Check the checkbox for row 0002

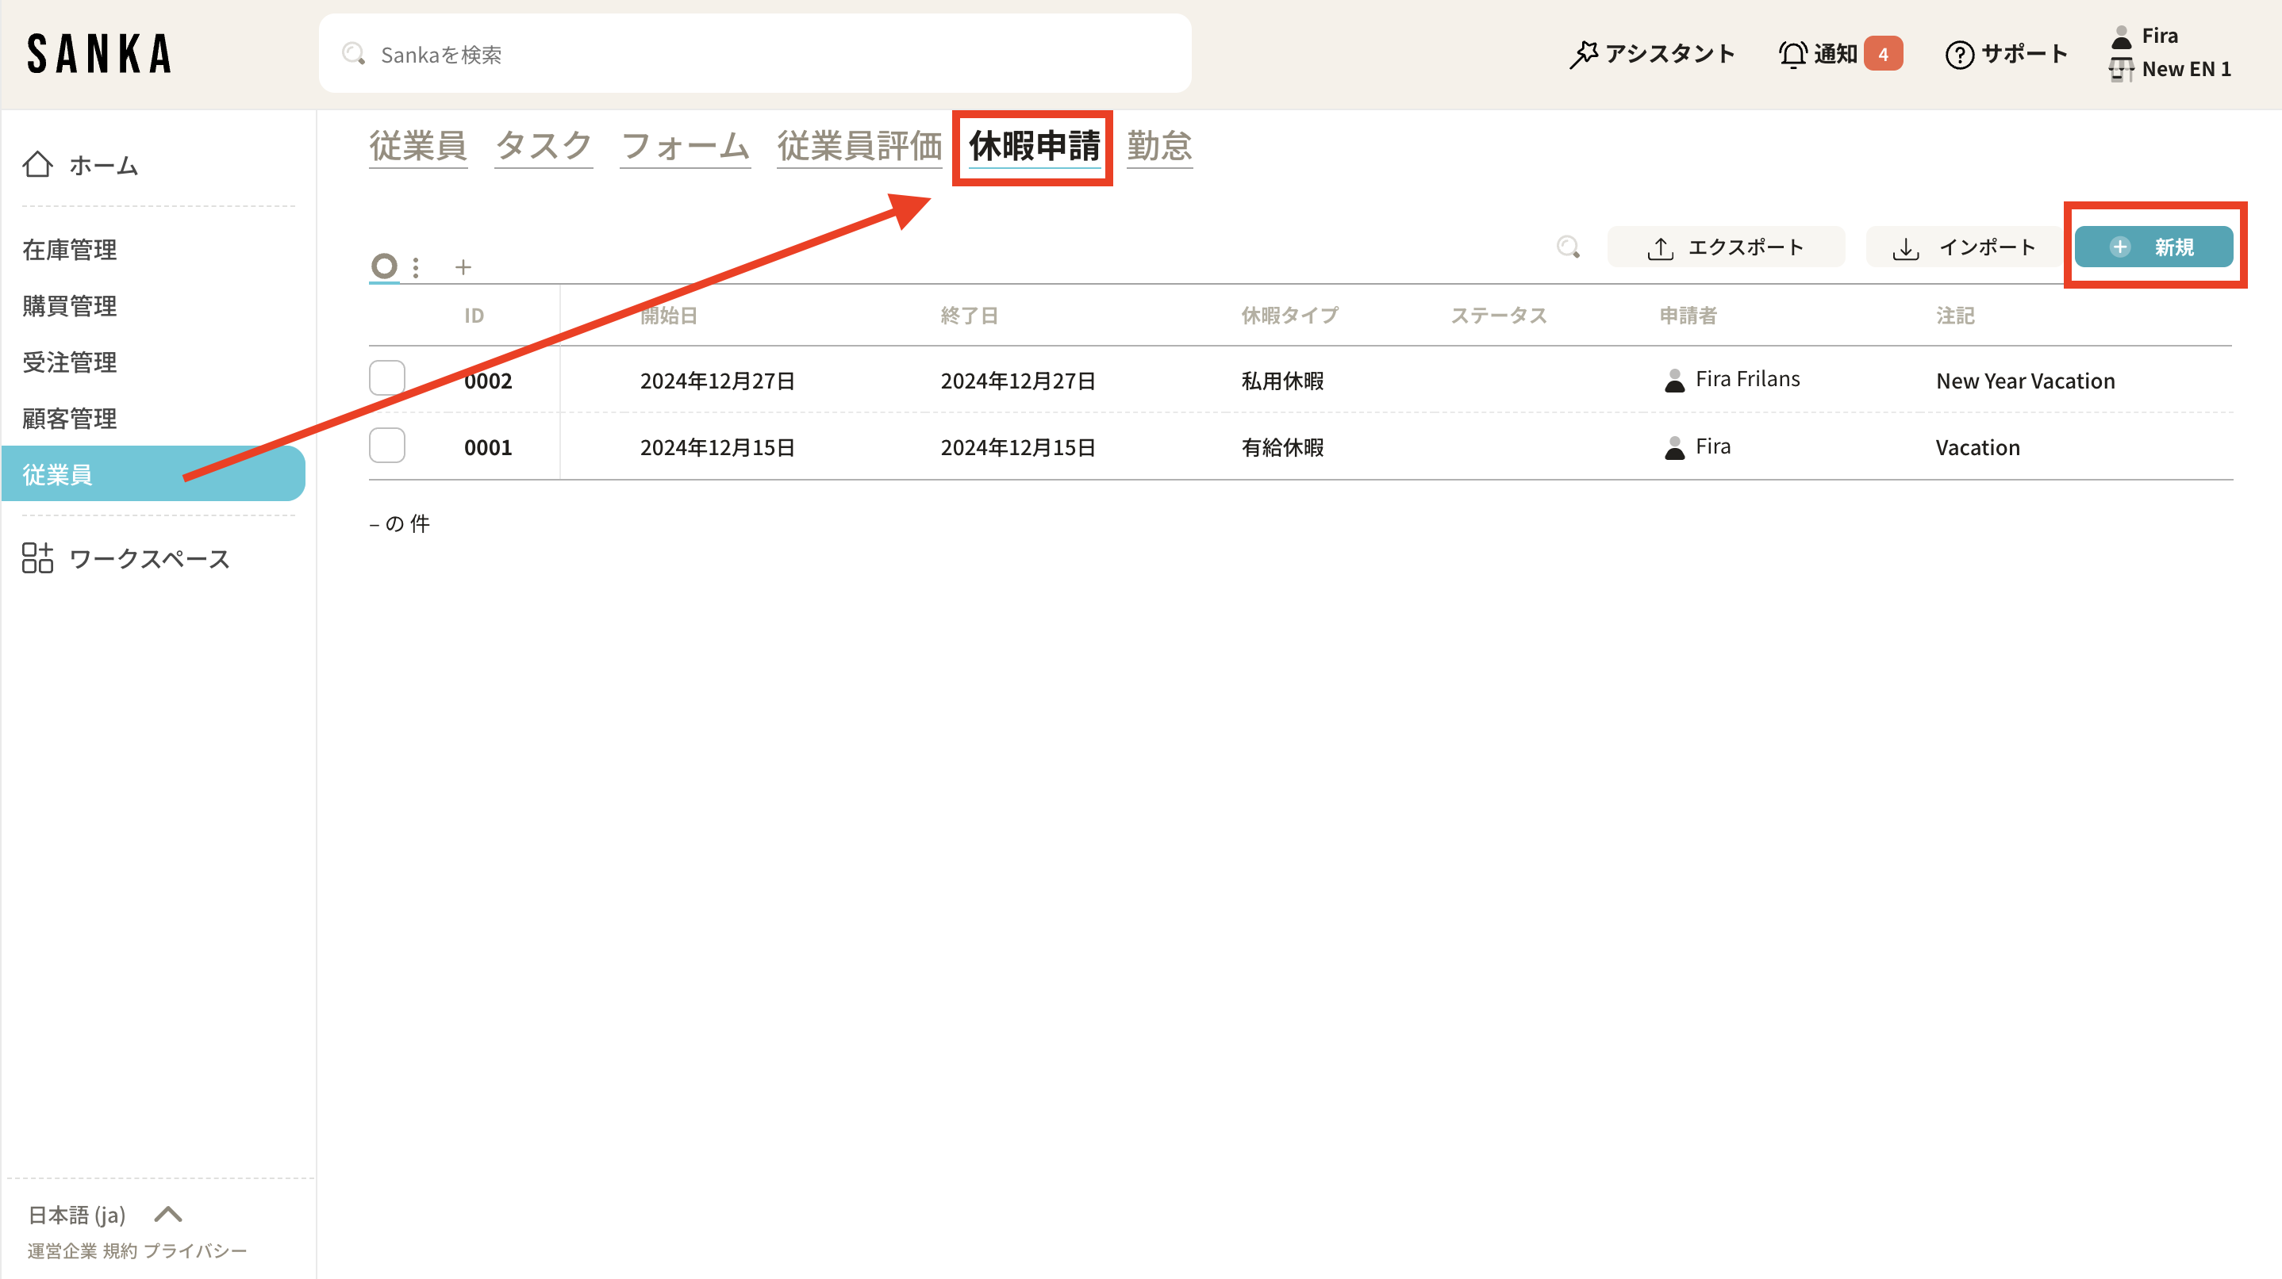point(387,379)
